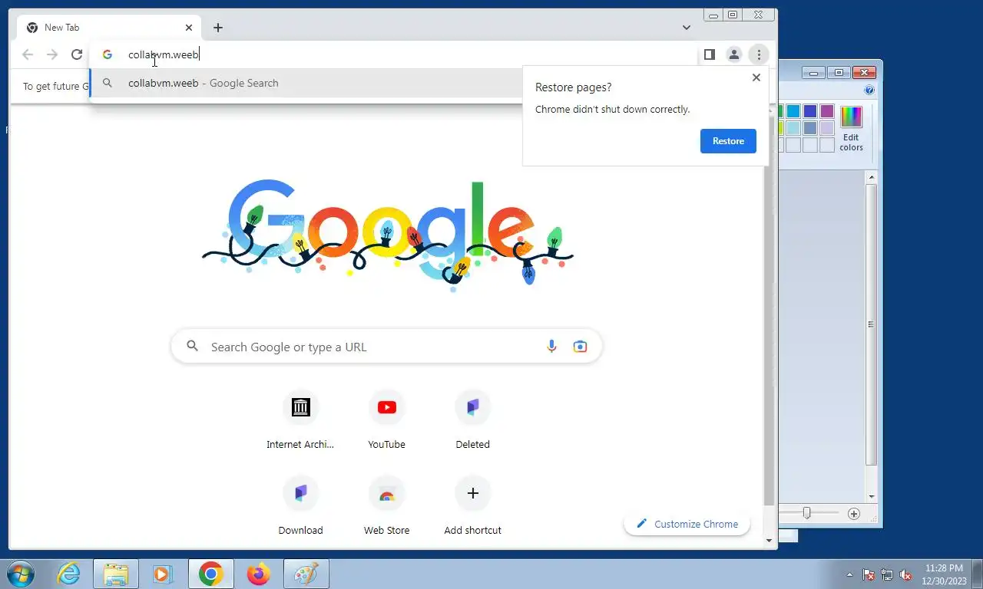
Task: Pick the light turquoise swatch in Paint
Action: 793,128
